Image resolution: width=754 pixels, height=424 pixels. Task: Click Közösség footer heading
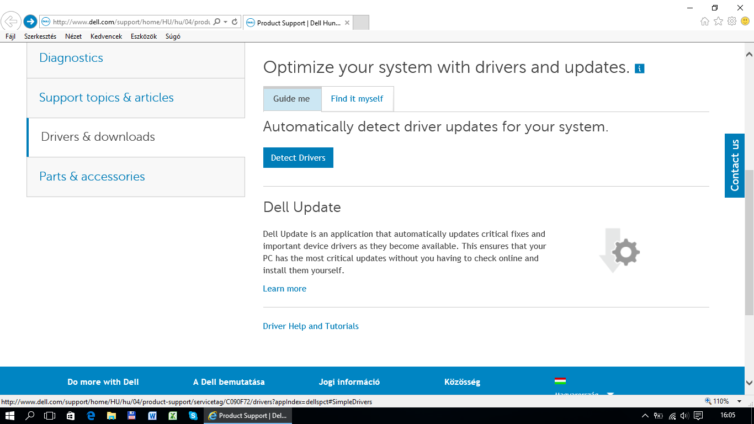click(x=462, y=382)
